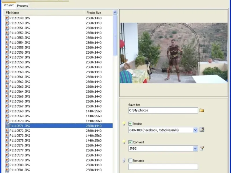231x173 pixels.
Task: Expand the 640x480 resize preset dropdown
Action: point(195,130)
